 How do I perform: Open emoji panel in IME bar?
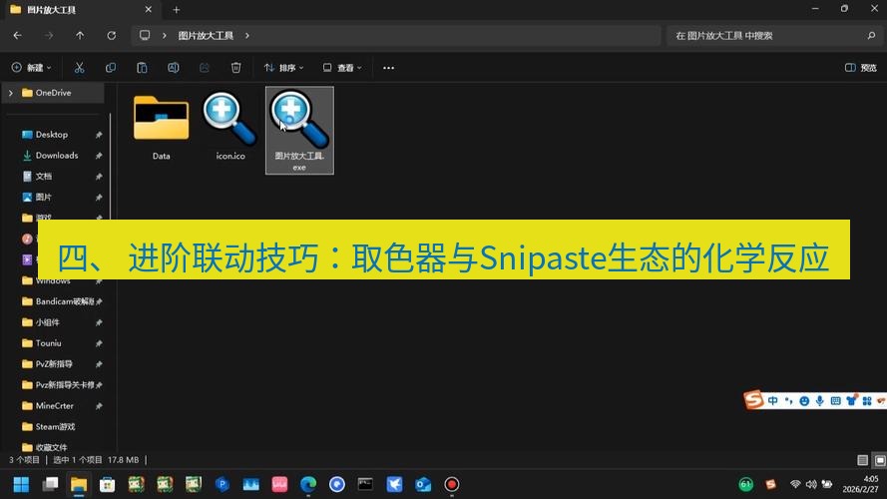tap(804, 401)
